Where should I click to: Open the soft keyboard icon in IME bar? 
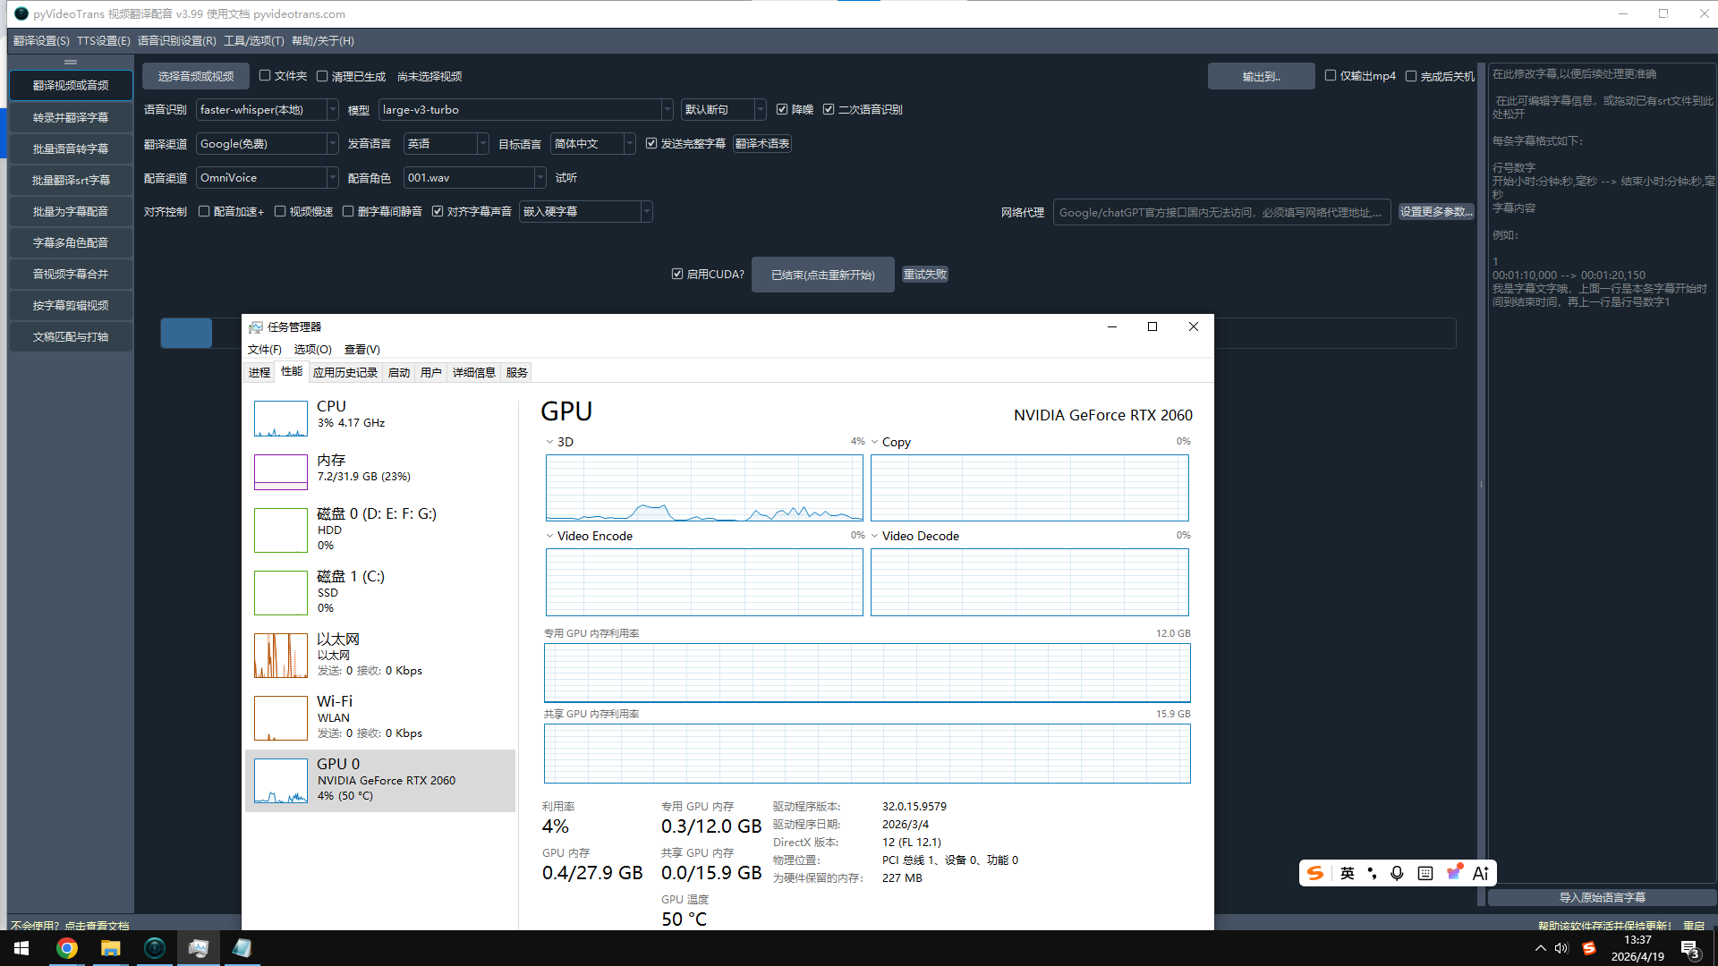1425,873
